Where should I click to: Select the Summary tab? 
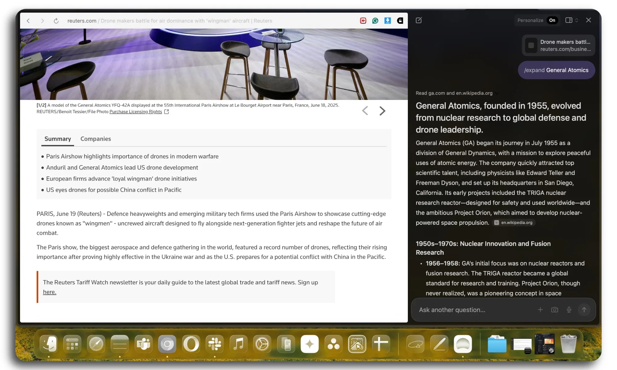tap(58, 139)
